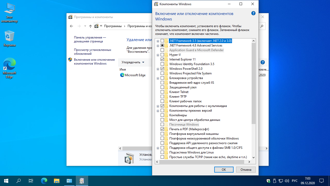Expand .NET Framework 4.8 Advanced Services

click(x=158, y=46)
